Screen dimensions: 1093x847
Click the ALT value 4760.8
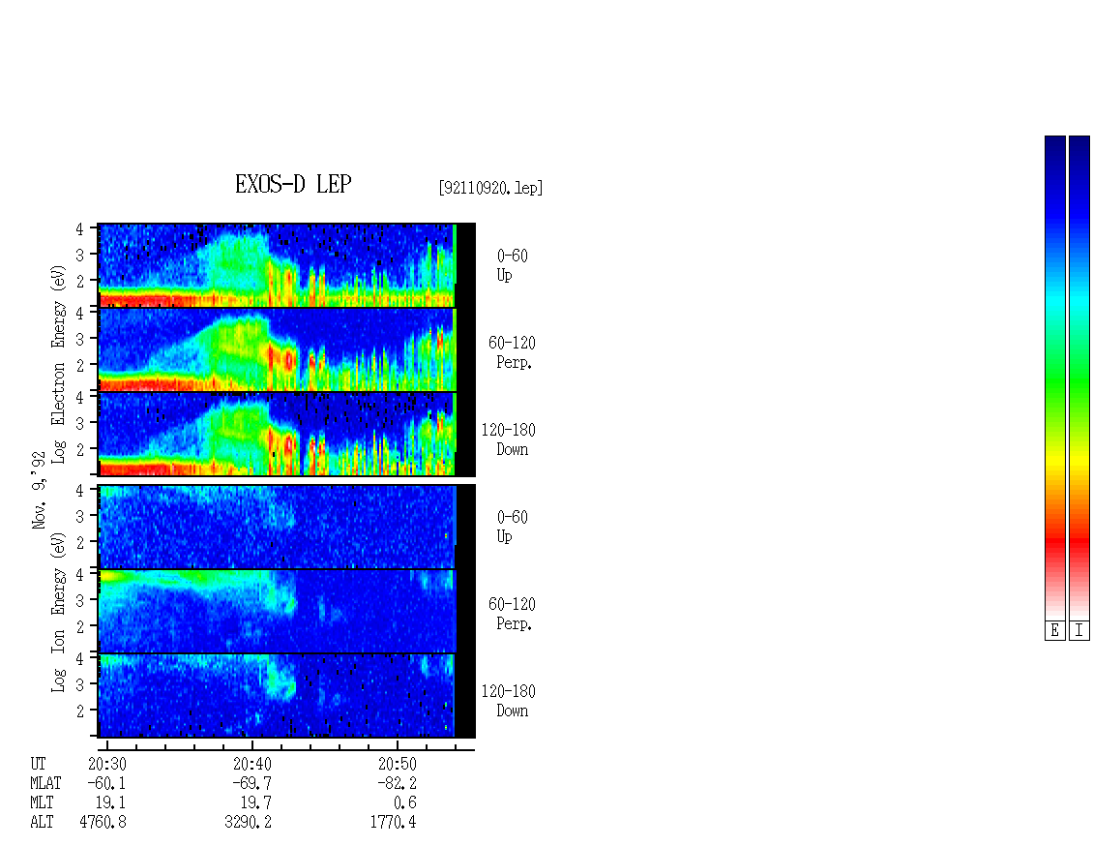[103, 823]
